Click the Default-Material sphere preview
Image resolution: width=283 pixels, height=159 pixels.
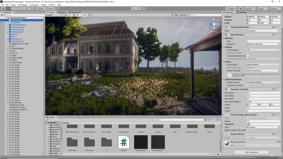coord(226,143)
